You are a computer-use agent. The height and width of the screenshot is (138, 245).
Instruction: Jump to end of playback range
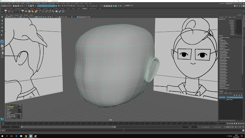click(243, 123)
